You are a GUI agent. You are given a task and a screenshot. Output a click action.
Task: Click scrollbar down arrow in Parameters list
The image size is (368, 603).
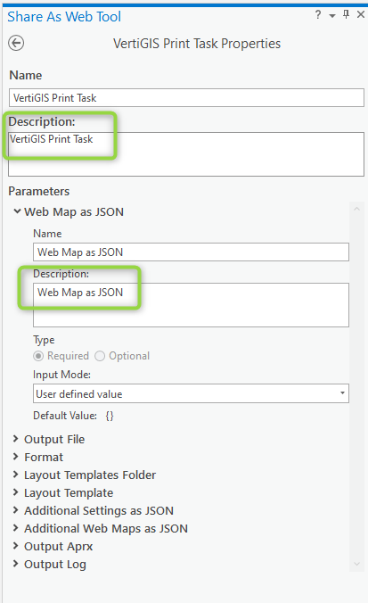[x=356, y=564]
